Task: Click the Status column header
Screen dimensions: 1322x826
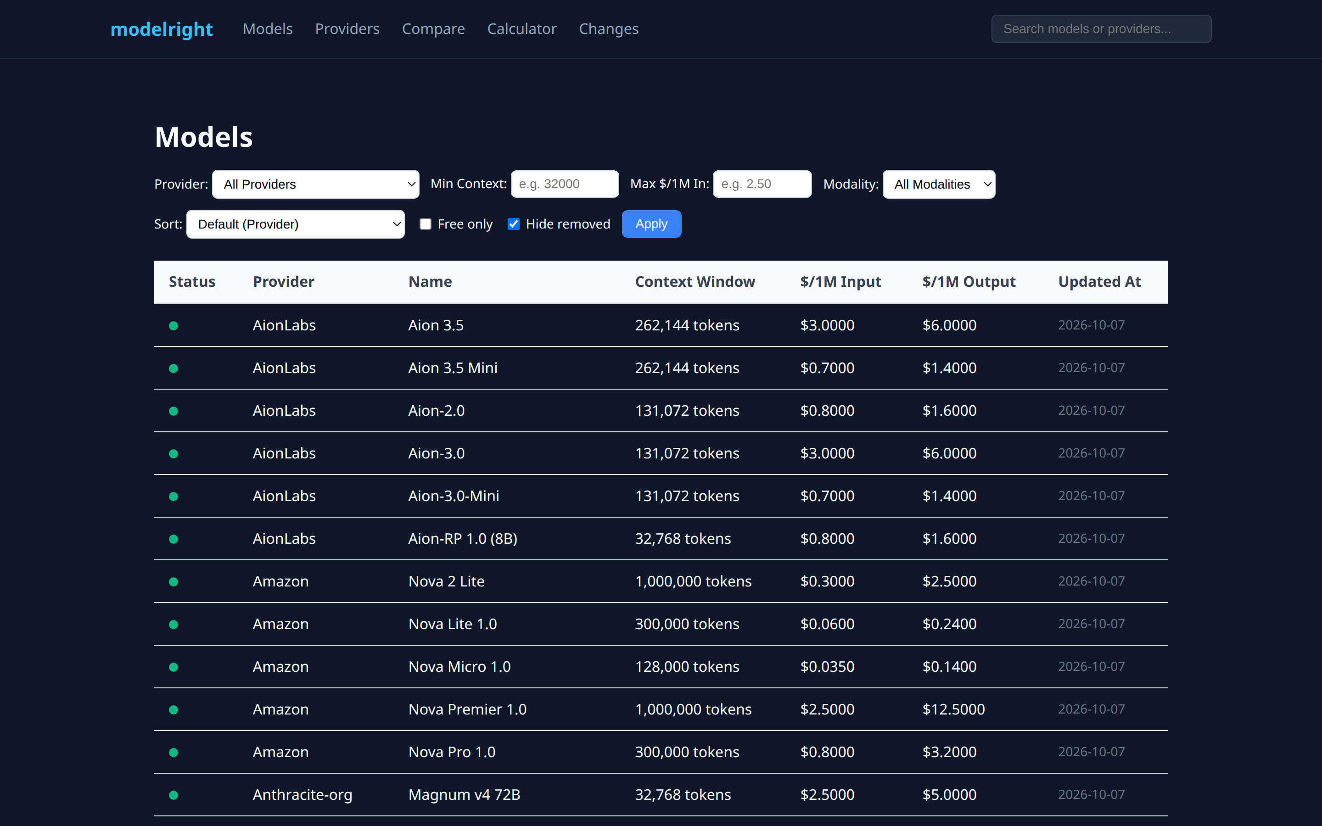Action: [x=192, y=282]
